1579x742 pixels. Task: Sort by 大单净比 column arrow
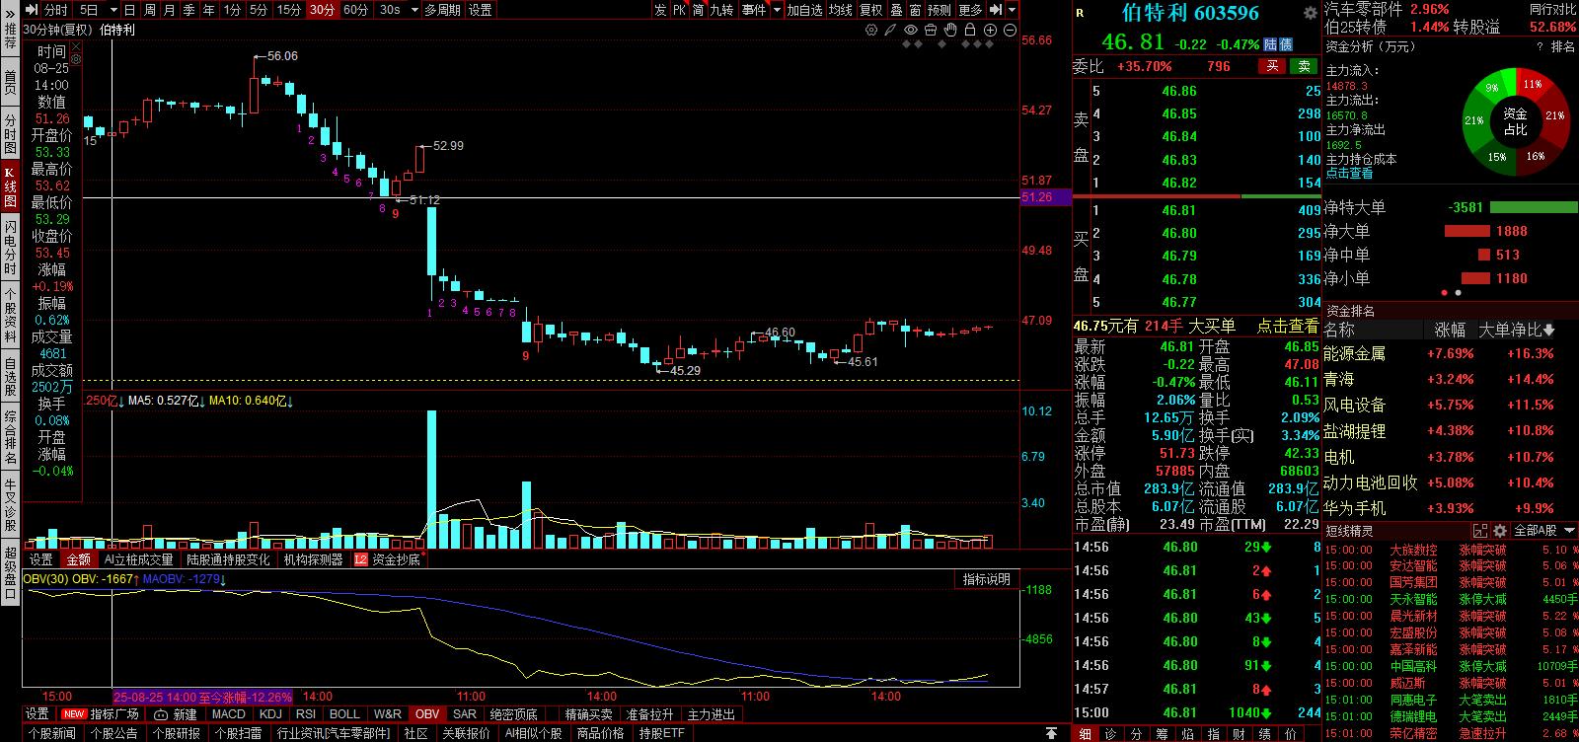point(1548,330)
